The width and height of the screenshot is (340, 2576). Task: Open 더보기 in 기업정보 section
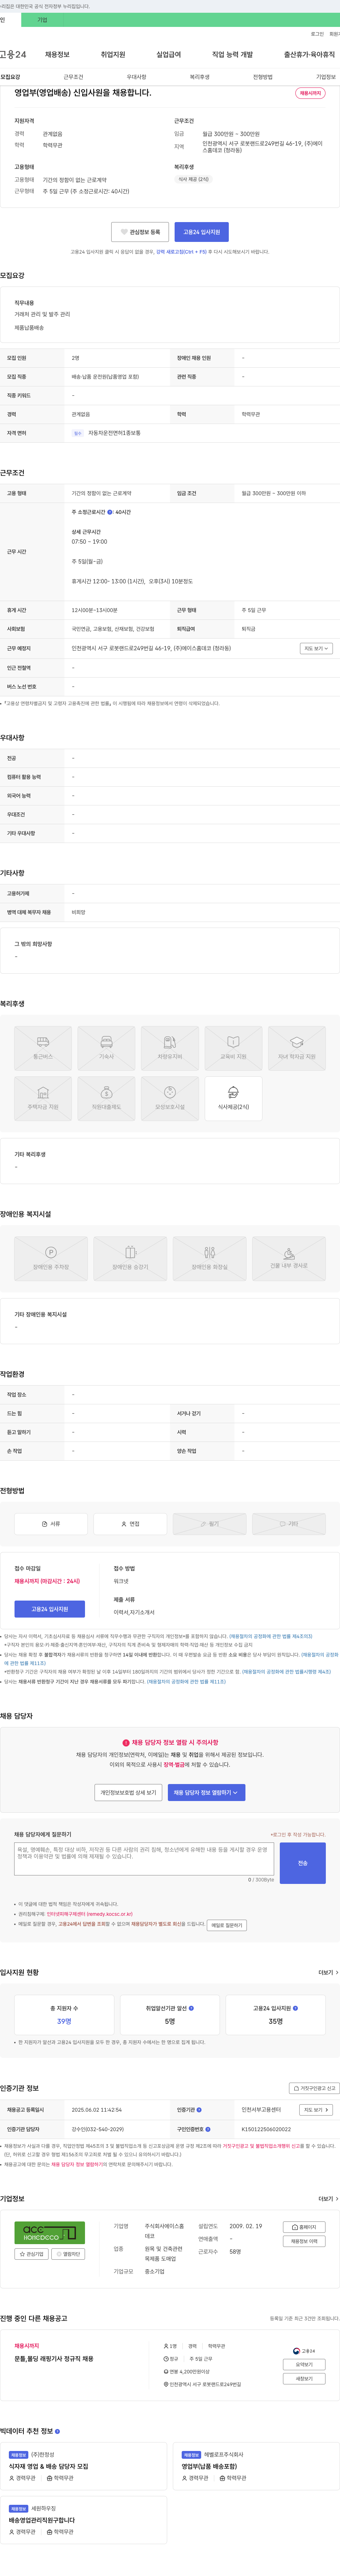click(x=328, y=2199)
